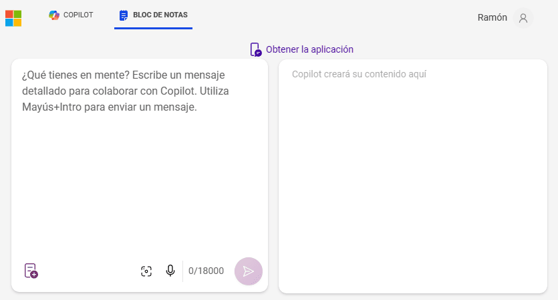558x300 pixels.
Task: Click the add image screenshot icon
Action: pyautogui.click(x=146, y=271)
